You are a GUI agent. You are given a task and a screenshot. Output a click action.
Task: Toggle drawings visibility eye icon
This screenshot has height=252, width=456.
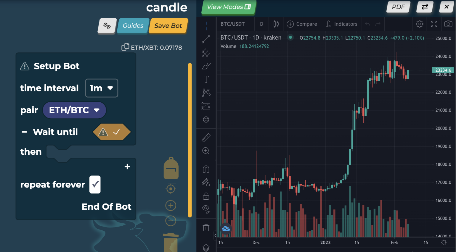pos(206,209)
